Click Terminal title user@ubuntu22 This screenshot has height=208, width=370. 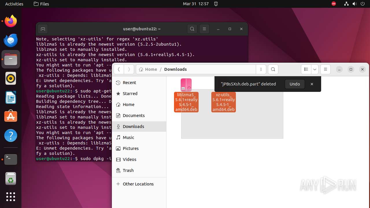pyautogui.click(x=142, y=29)
